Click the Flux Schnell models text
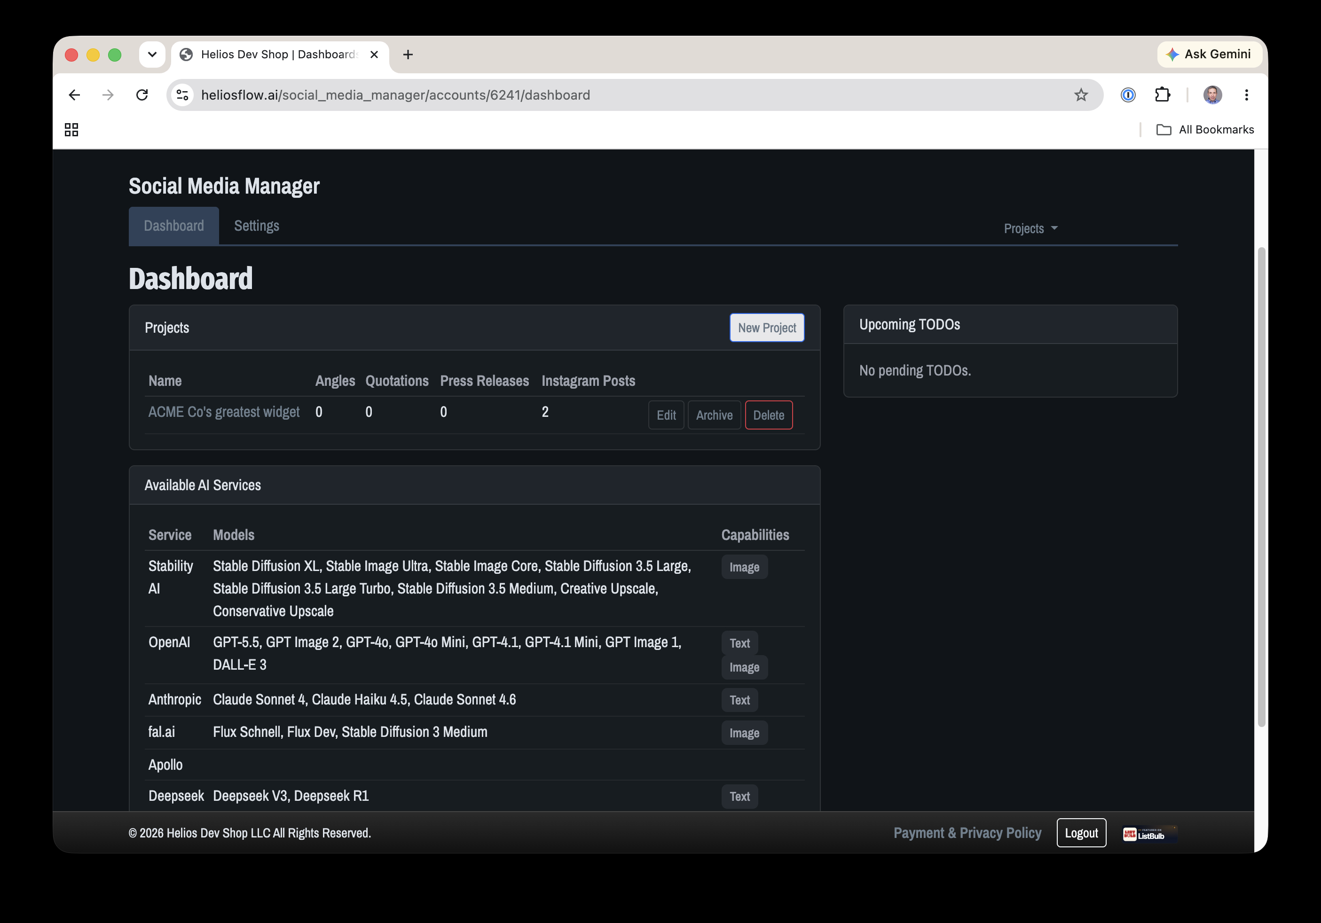Image resolution: width=1321 pixels, height=923 pixels. click(x=350, y=732)
